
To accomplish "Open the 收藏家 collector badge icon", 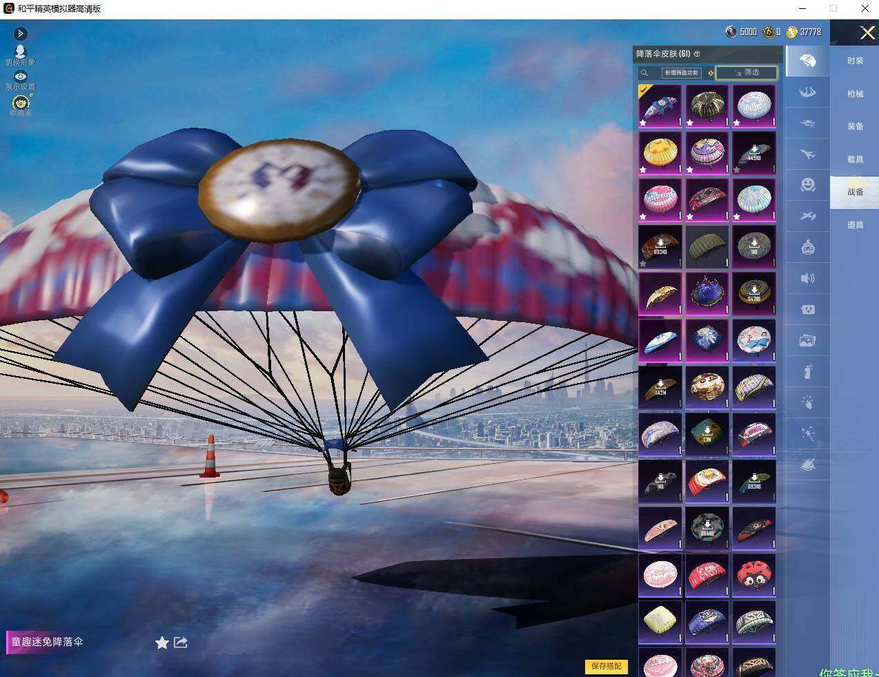I will point(20,102).
